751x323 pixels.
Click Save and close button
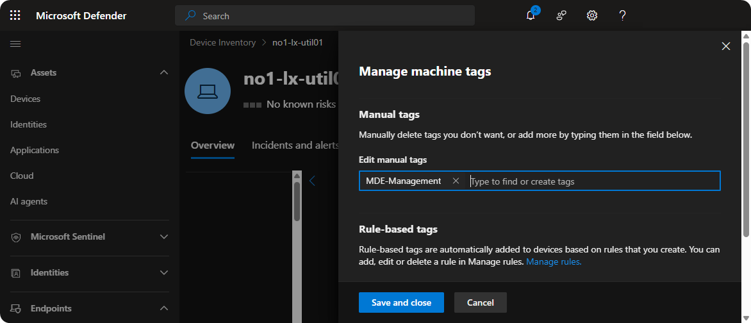(401, 302)
